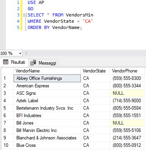Click cell 'American Express'
Image resolution: width=146 pixels, height=150 pixels.
(x=47, y=86)
